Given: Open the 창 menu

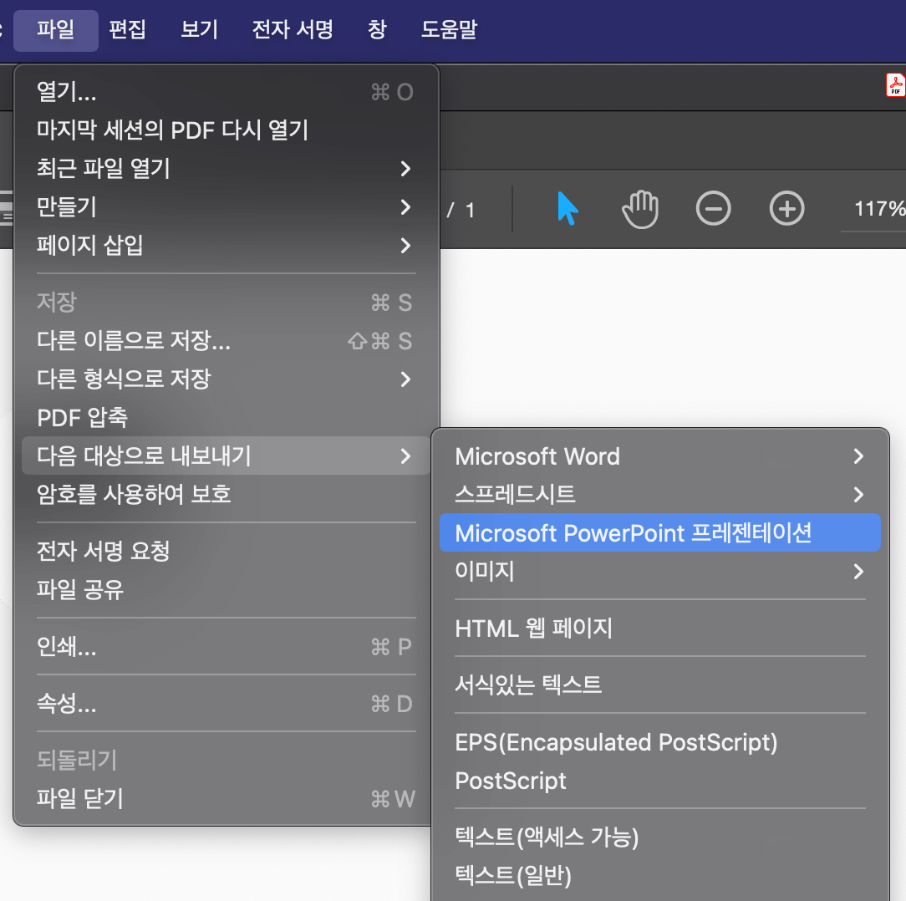Looking at the screenshot, I should 377,29.
